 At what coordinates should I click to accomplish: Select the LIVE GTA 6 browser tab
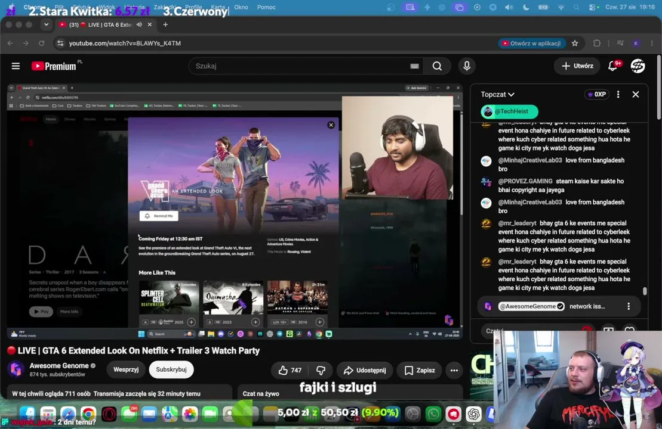pyautogui.click(x=104, y=24)
